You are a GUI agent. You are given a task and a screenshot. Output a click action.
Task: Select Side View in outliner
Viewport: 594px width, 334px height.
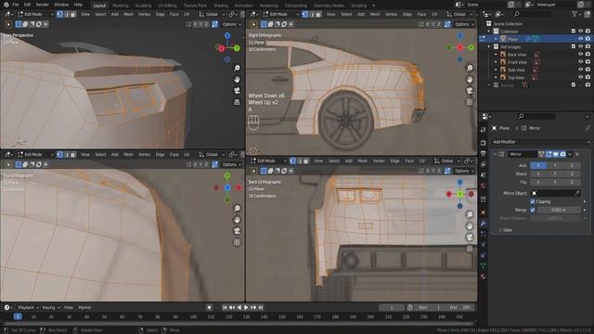516,71
